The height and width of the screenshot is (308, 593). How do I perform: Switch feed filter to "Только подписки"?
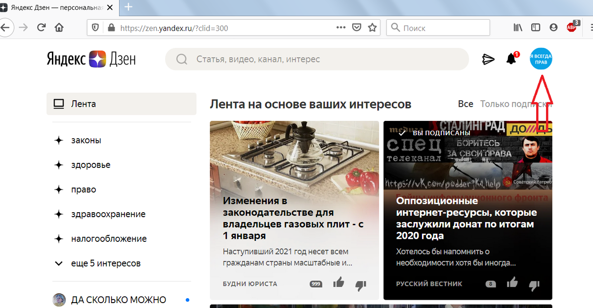coord(516,104)
